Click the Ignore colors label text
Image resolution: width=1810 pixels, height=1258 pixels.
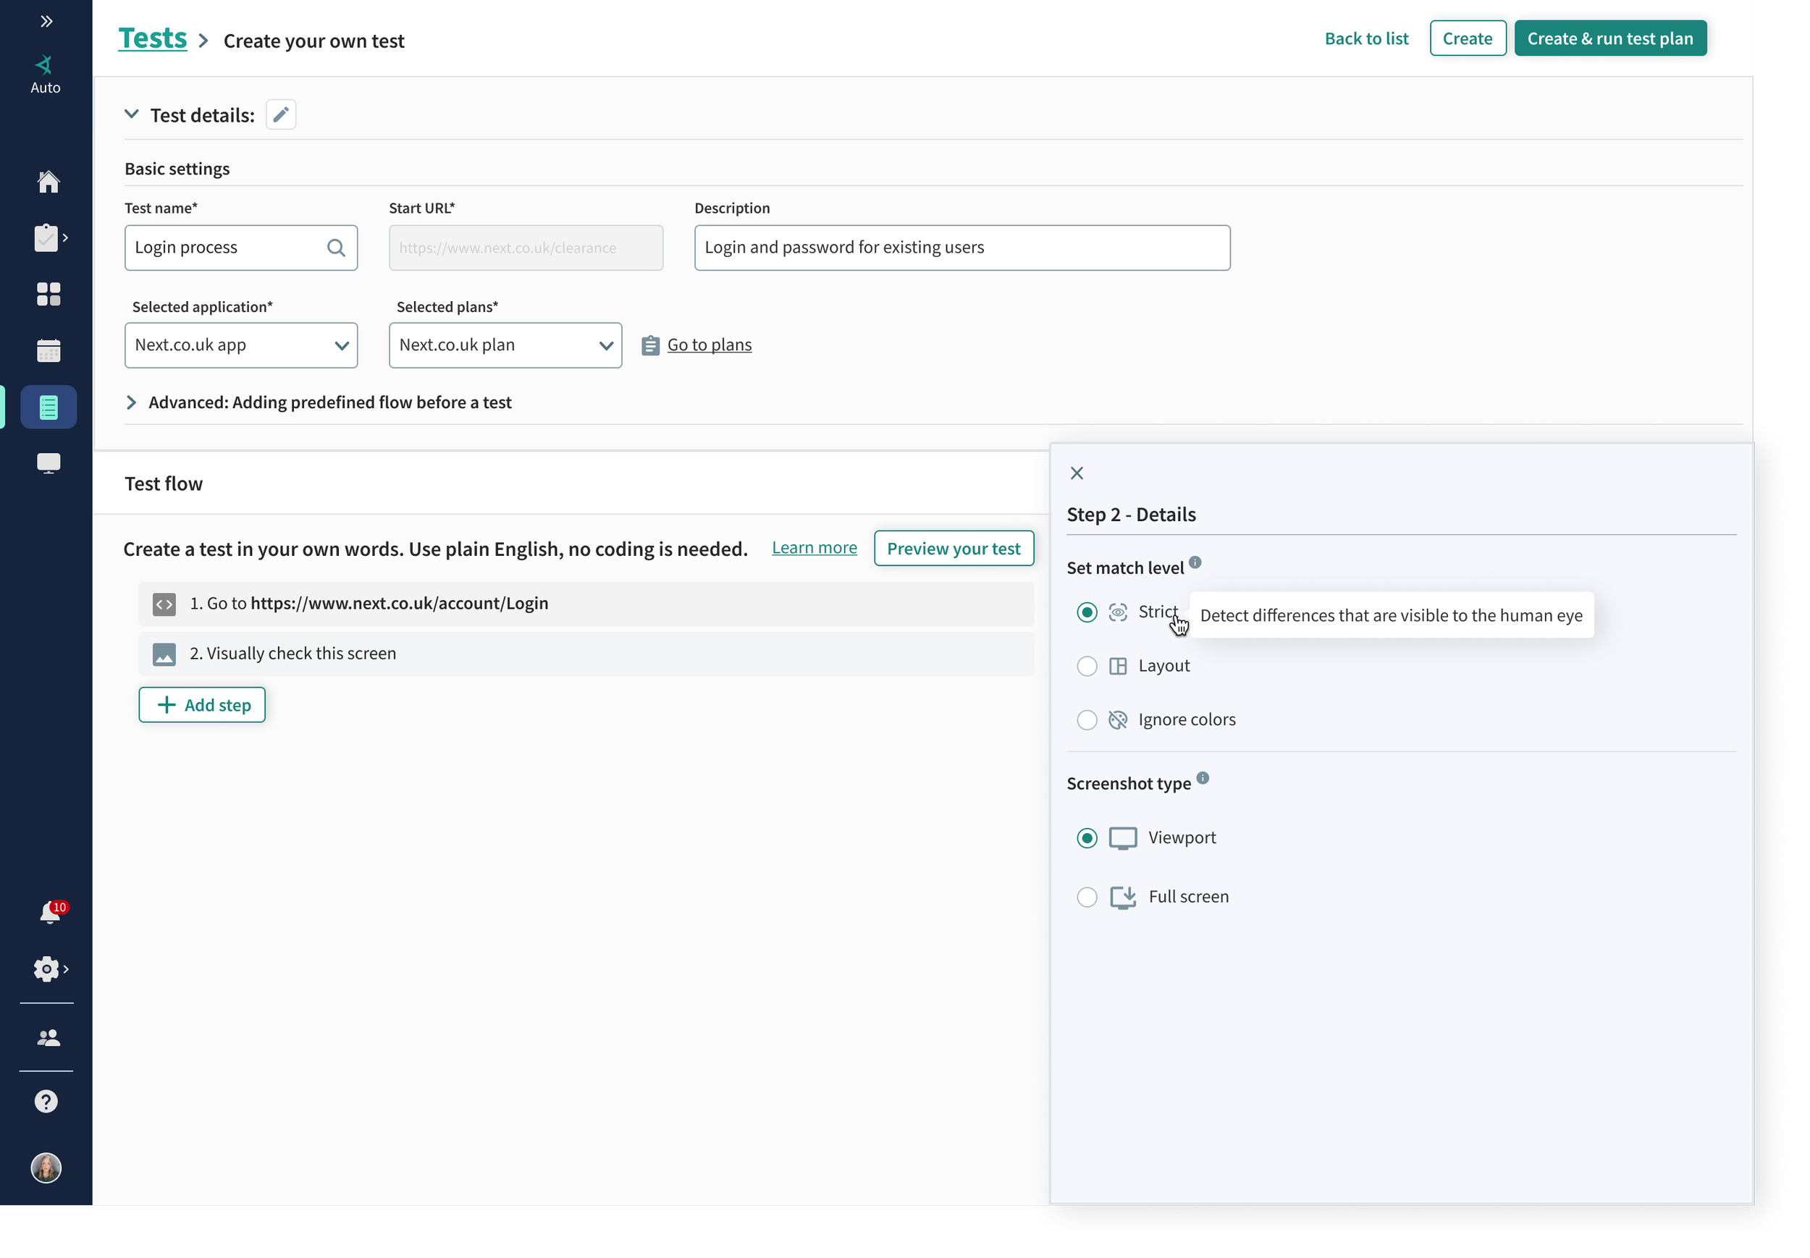[x=1187, y=719]
